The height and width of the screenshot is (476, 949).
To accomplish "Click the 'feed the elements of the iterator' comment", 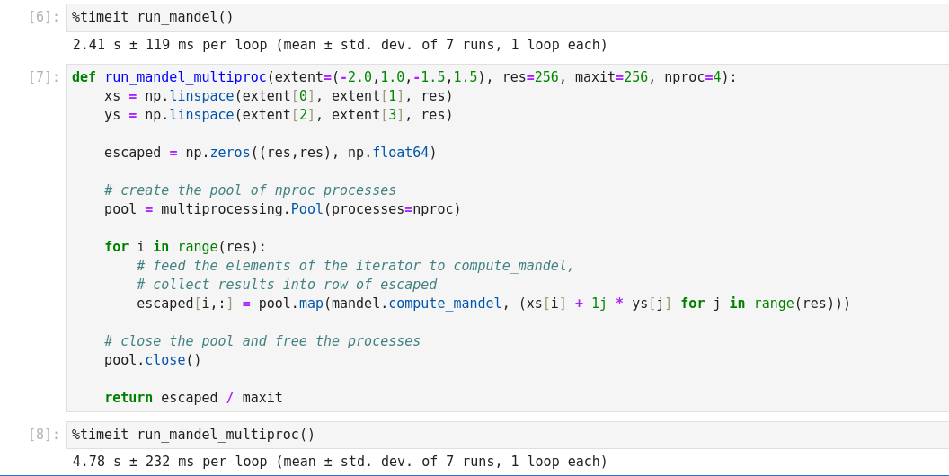I will [355, 266].
